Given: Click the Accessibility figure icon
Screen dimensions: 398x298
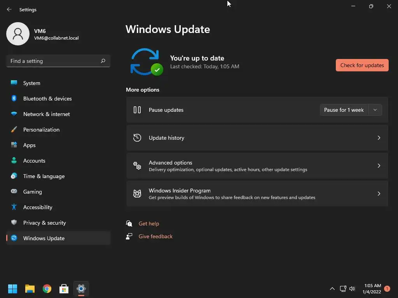Looking at the screenshot, I should point(14,207).
